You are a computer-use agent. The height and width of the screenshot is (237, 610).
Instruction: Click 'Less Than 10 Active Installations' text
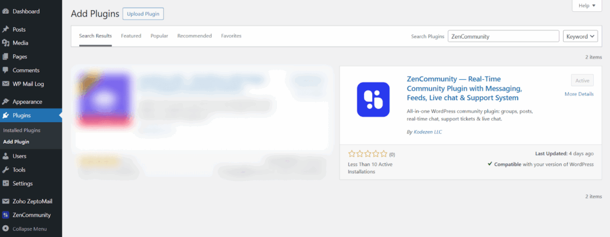(370, 168)
